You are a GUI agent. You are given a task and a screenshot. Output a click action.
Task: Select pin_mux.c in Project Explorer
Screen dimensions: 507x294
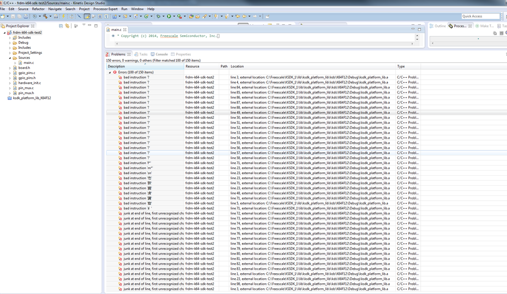pos(26,88)
